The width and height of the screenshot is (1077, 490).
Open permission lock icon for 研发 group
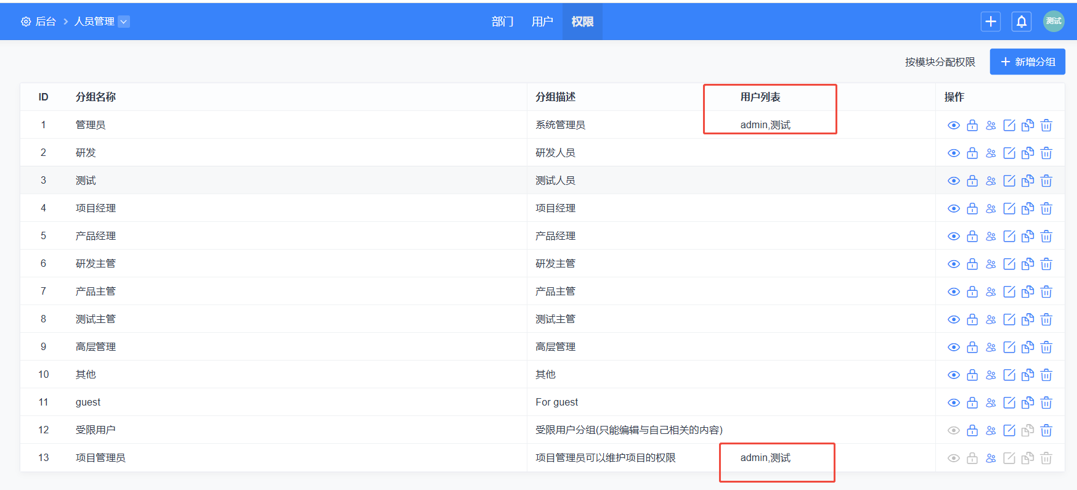click(972, 153)
